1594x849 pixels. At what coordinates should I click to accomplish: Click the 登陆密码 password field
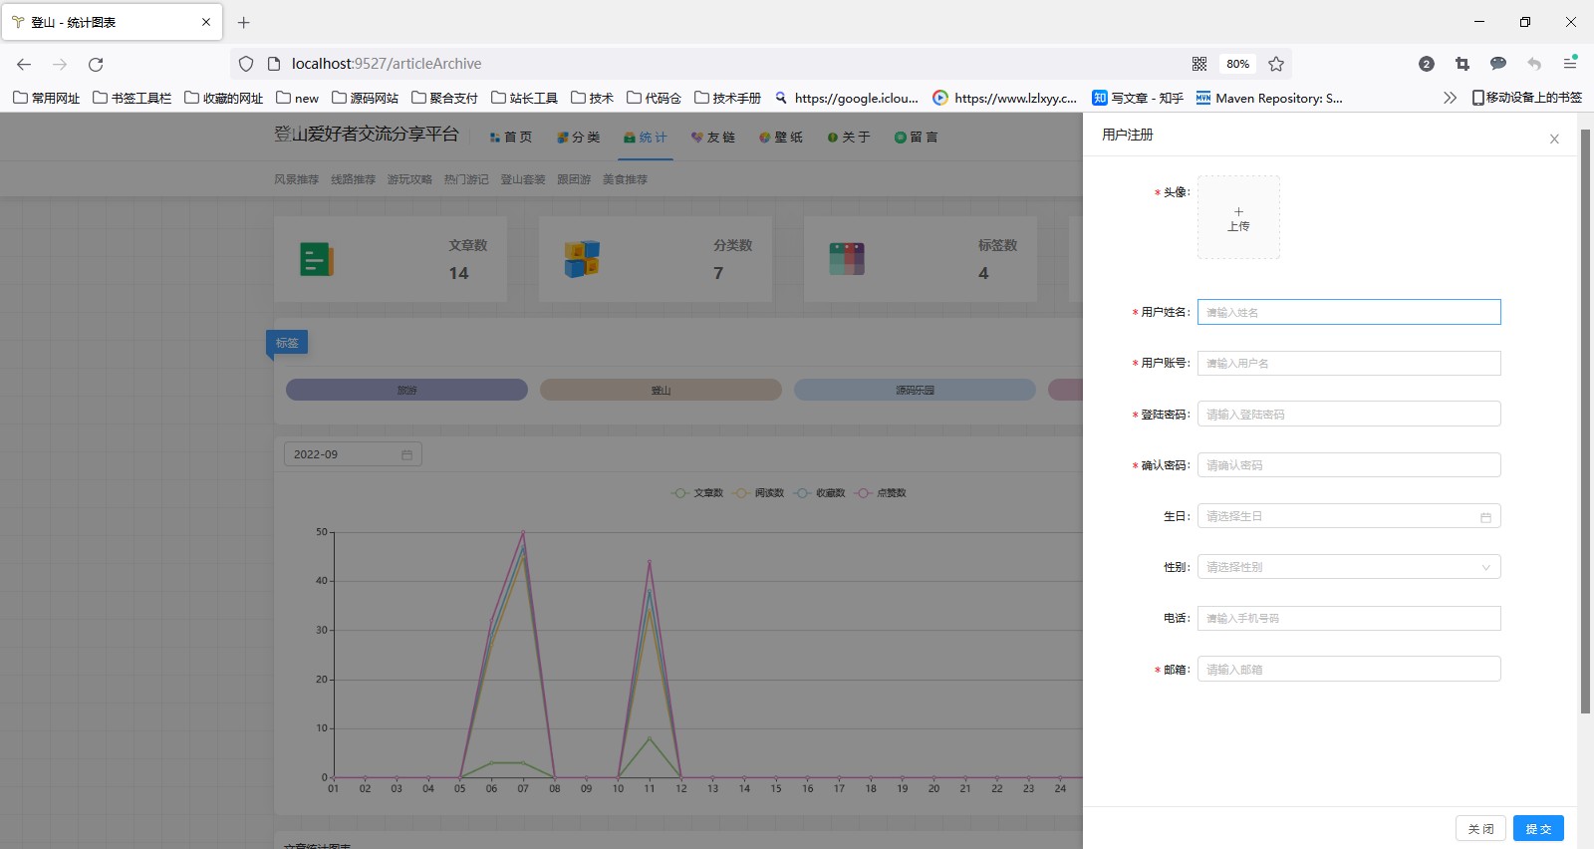point(1349,414)
